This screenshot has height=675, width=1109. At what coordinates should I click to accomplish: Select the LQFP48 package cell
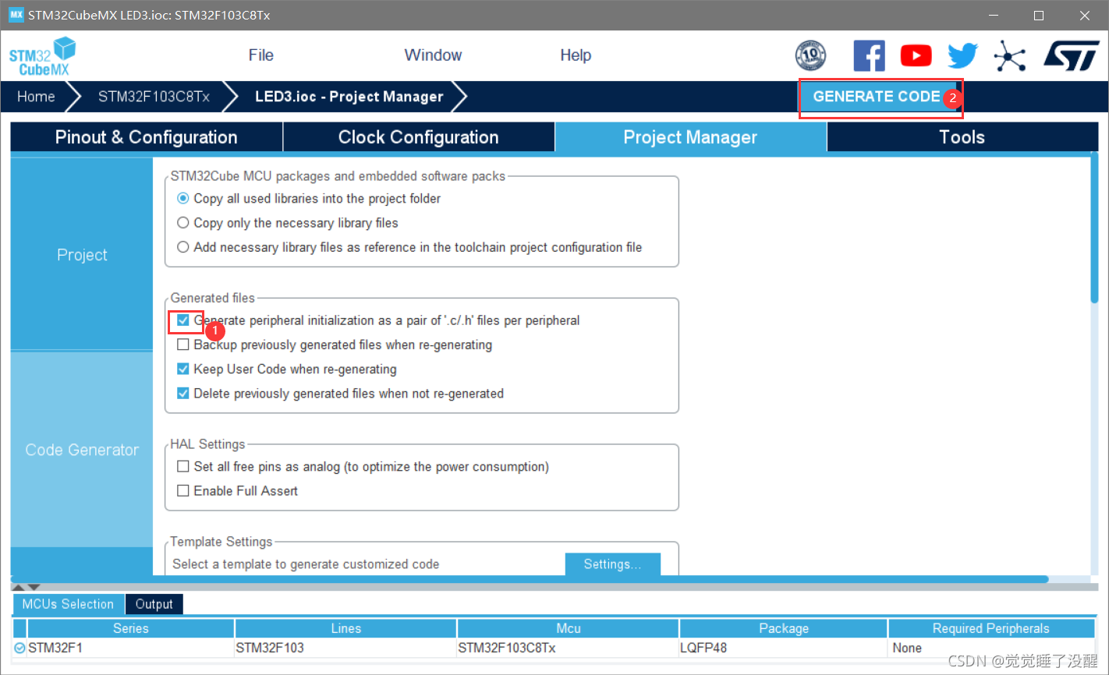tap(784, 648)
